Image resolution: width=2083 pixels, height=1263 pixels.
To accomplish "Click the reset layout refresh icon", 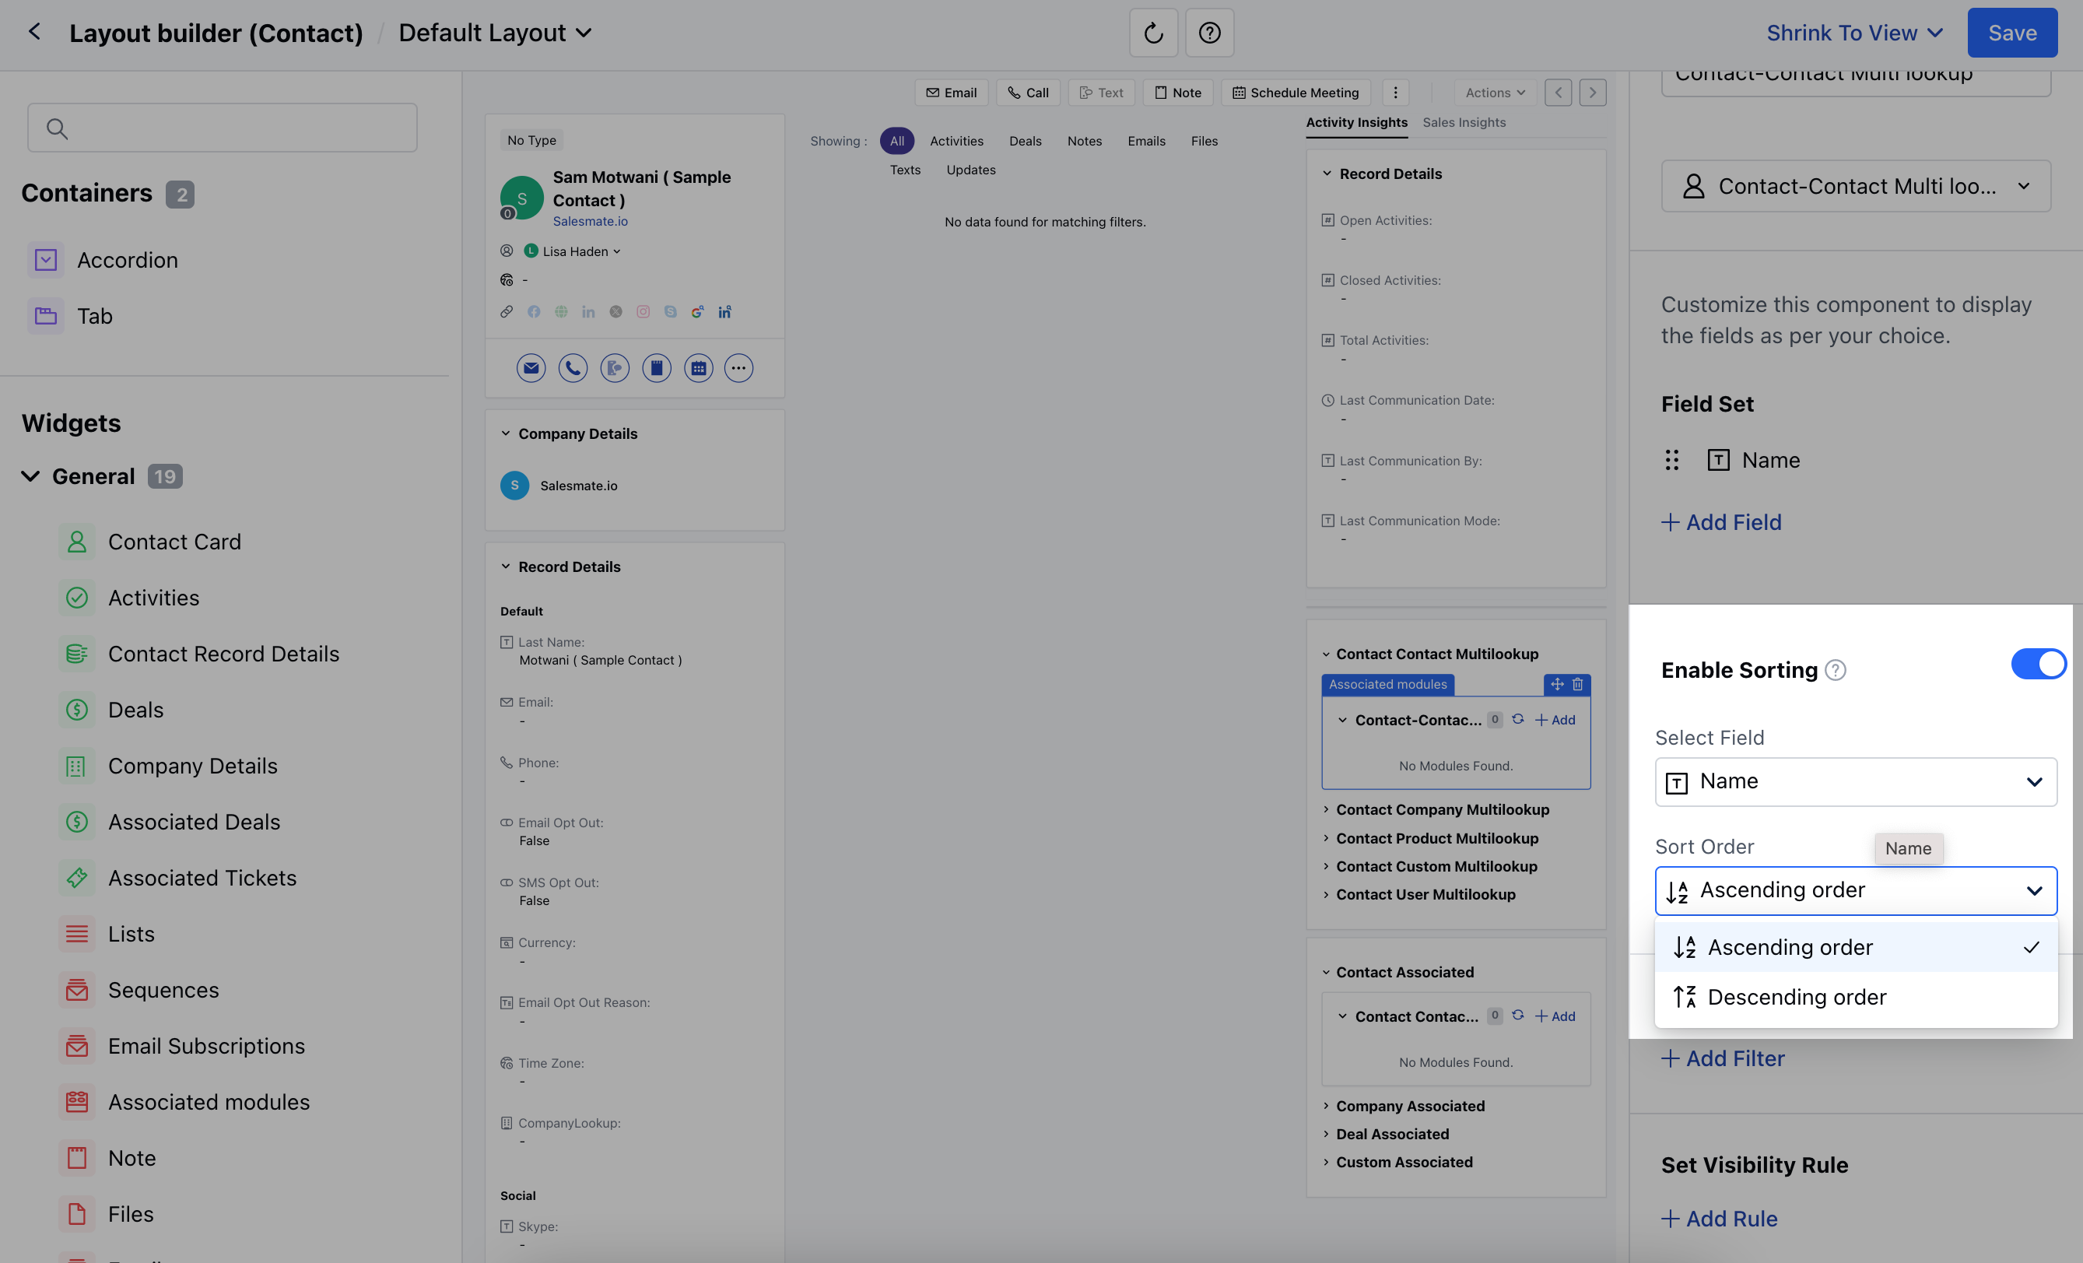I will click(x=1153, y=33).
